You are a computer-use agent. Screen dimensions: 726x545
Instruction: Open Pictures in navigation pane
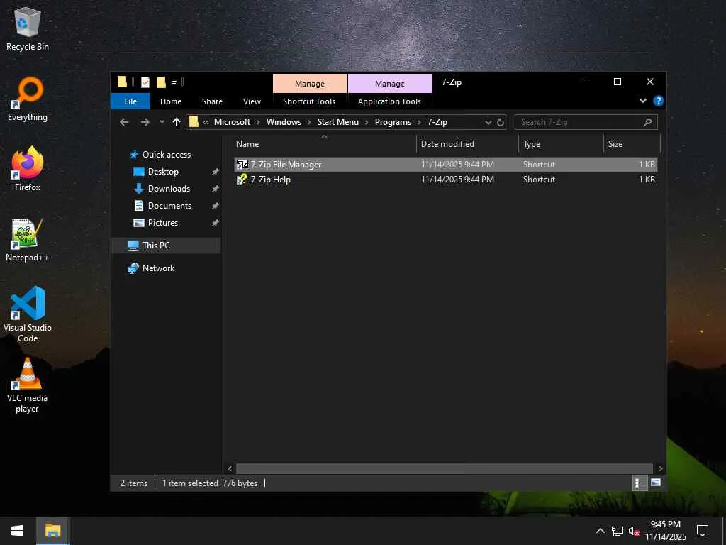click(x=163, y=223)
